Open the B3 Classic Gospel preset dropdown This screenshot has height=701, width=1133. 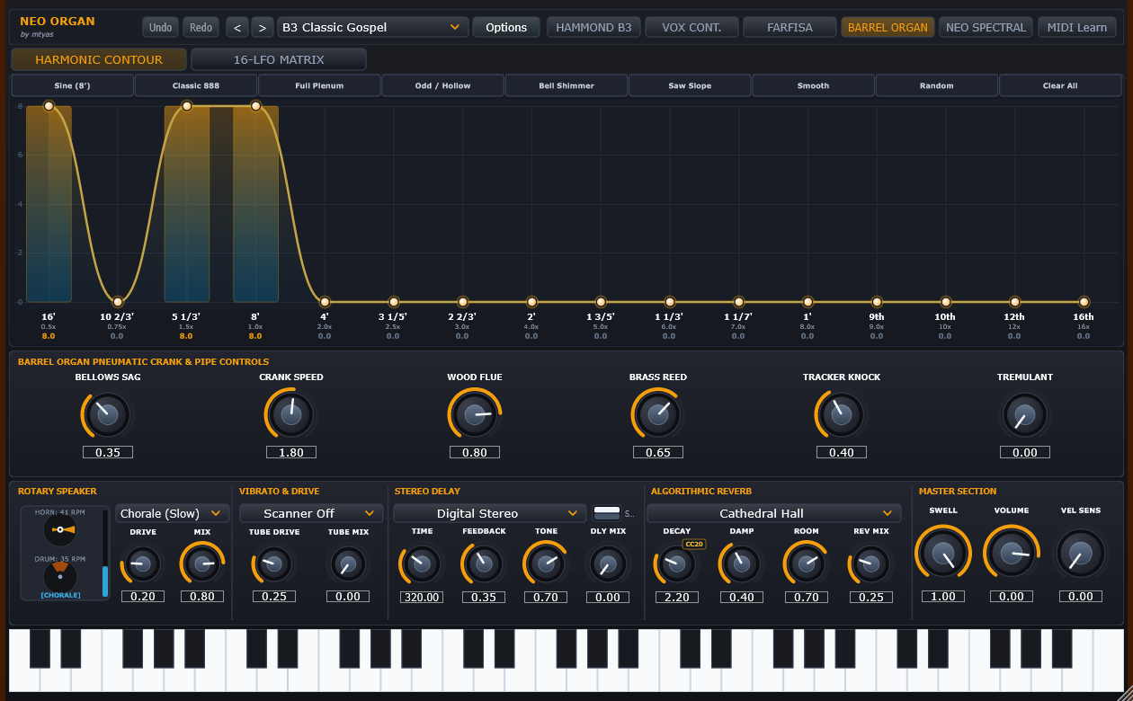click(372, 27)
